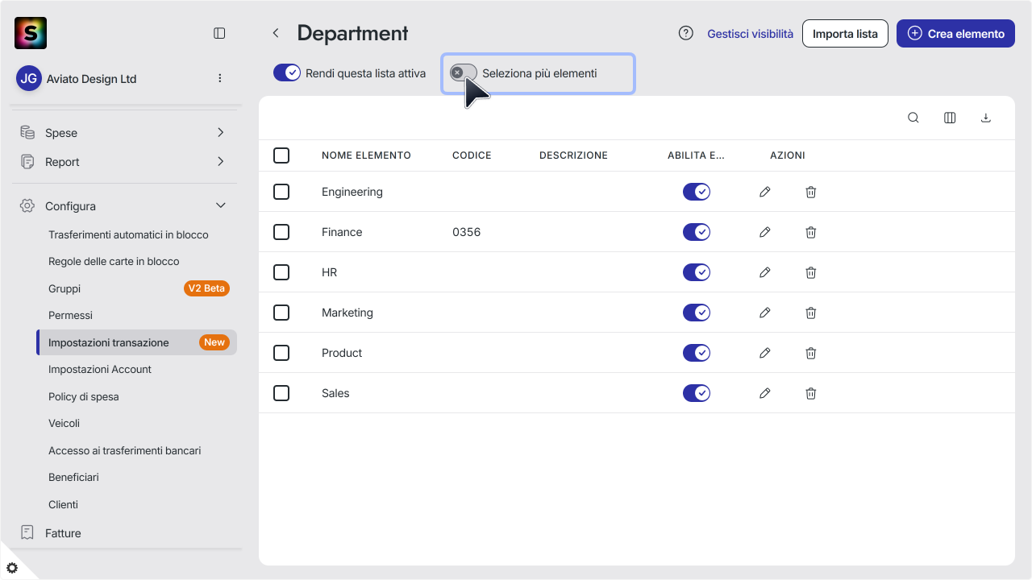
Task: Open the help question mark icon
Action: pos(686,33)
